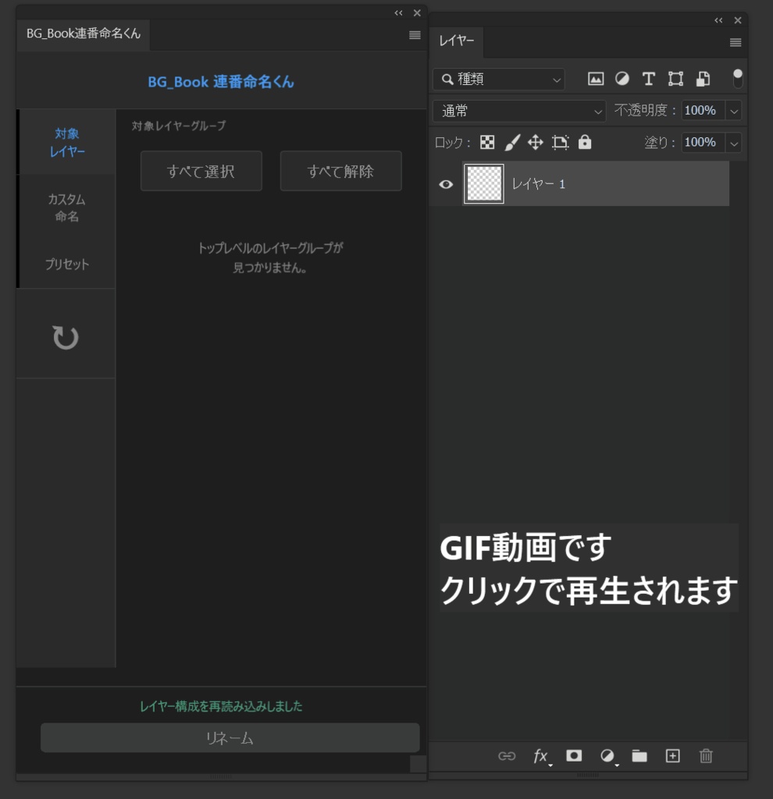The image size is (773, 799).
Task: Close the BG_Book plugin panel
Action: tap(417, 13)
